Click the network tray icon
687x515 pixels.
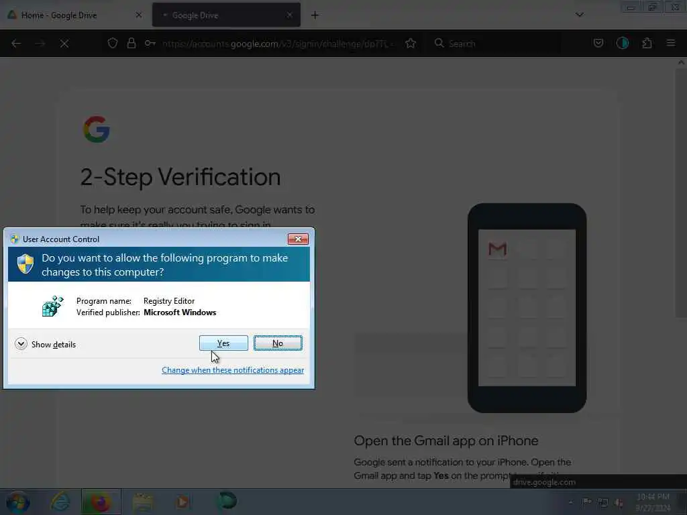(603, 503)
